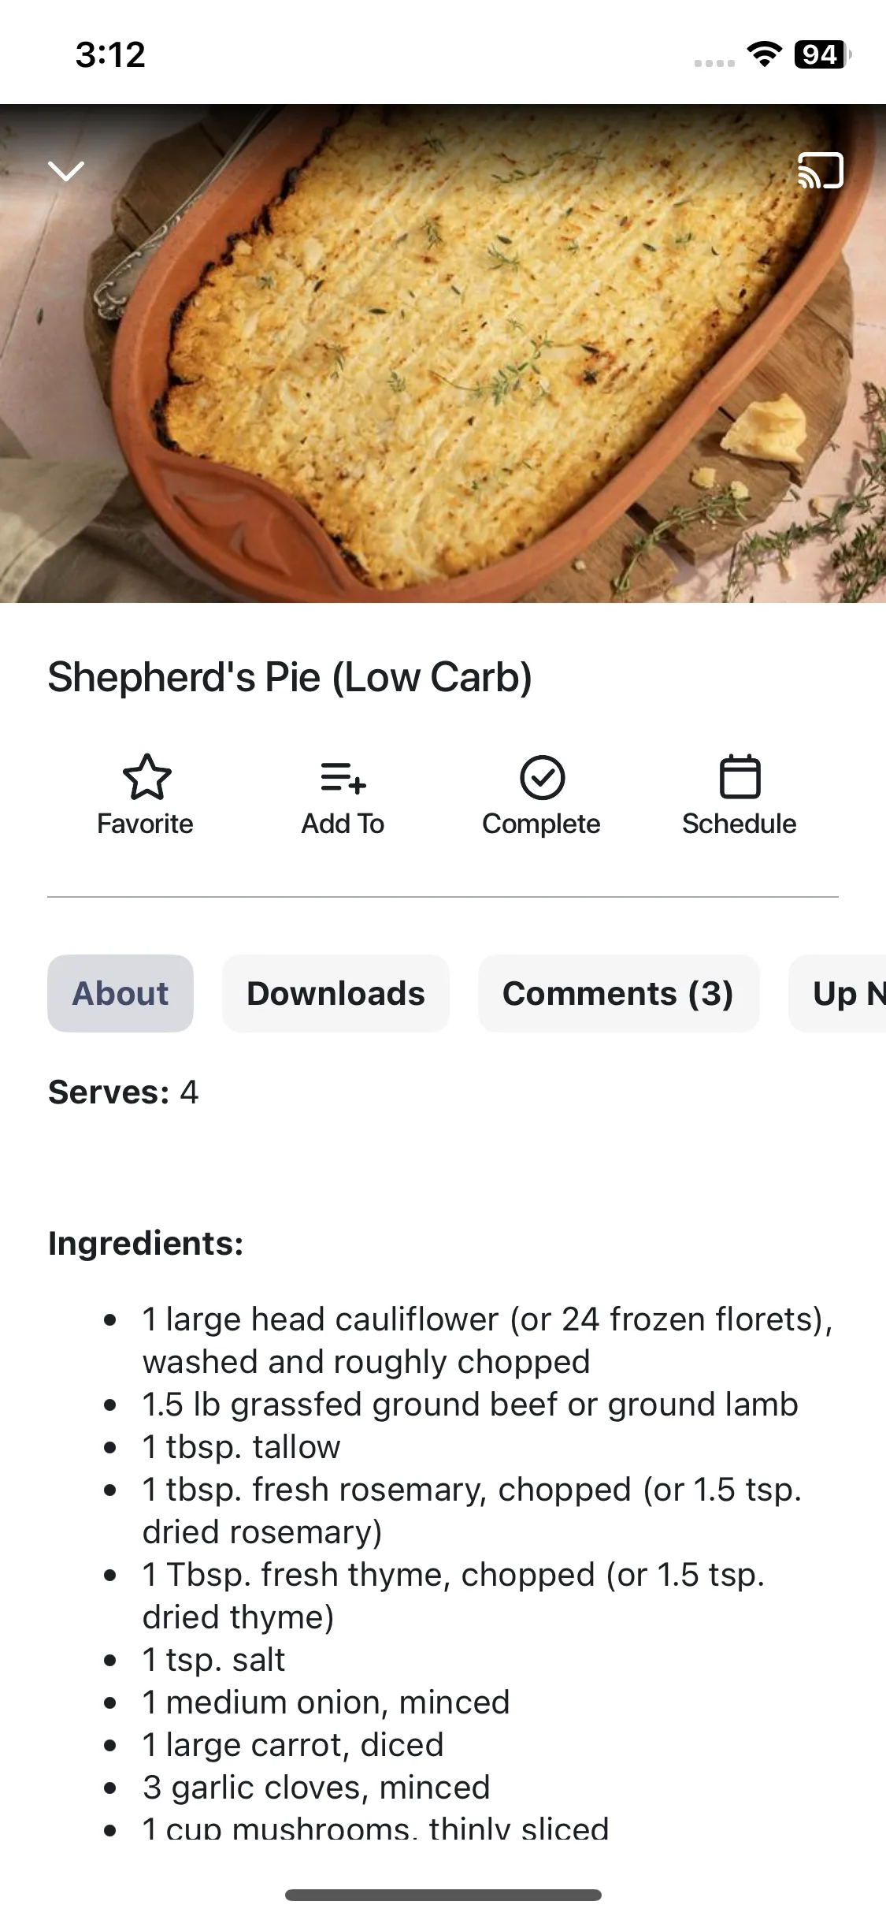Tap the Complete label text

(x=541, y=824)
